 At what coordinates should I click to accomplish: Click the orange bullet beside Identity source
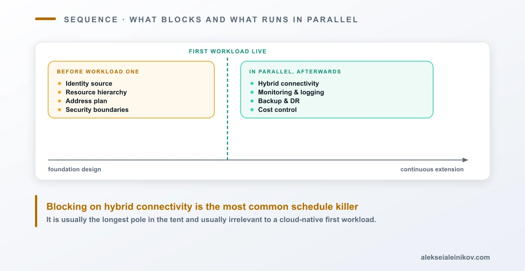[x=59, y=83]
